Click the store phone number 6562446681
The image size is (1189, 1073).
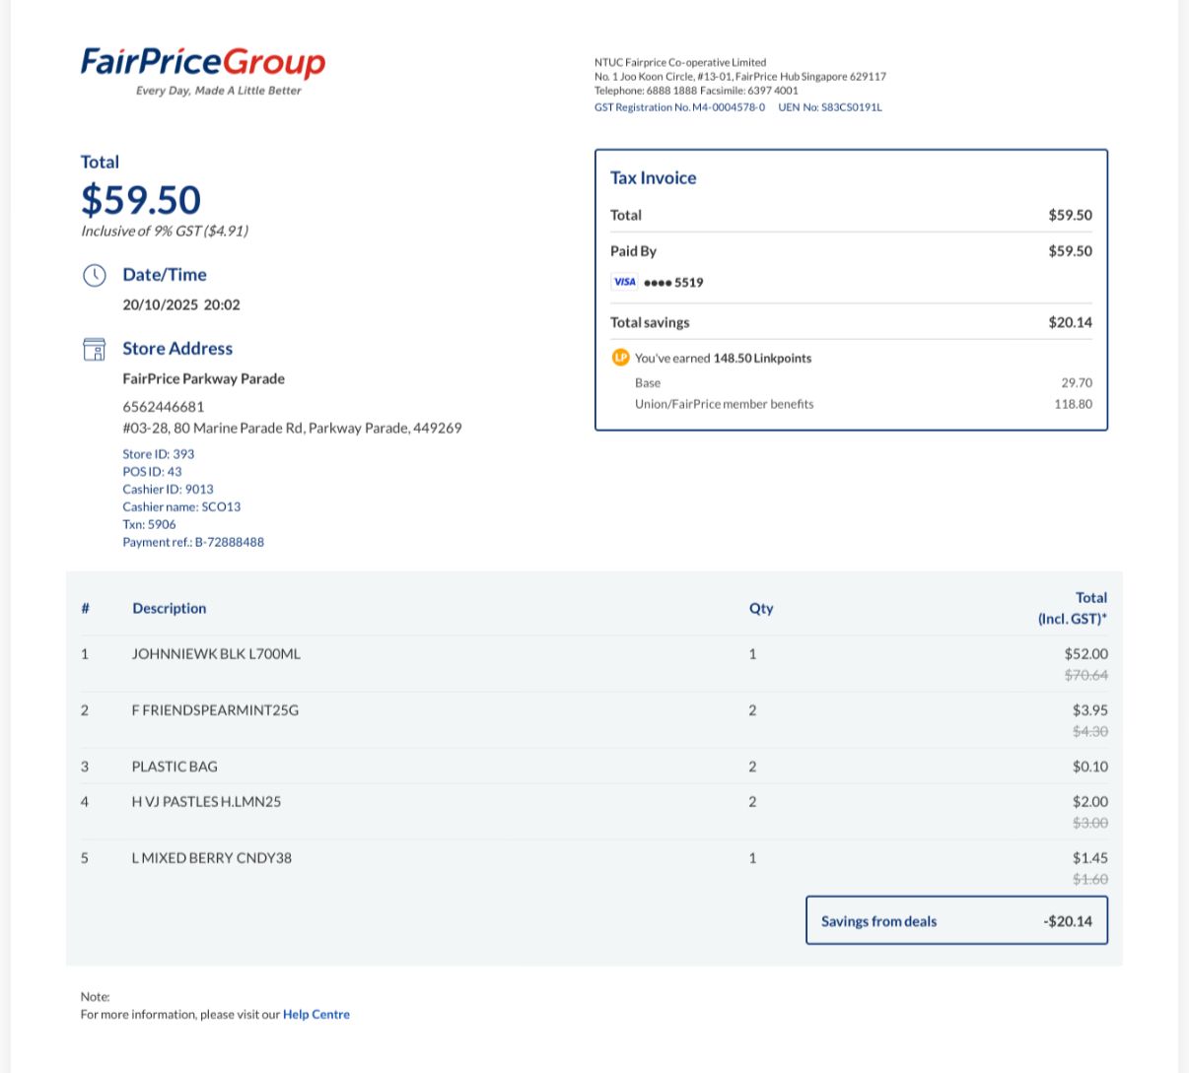click(164, 406)
